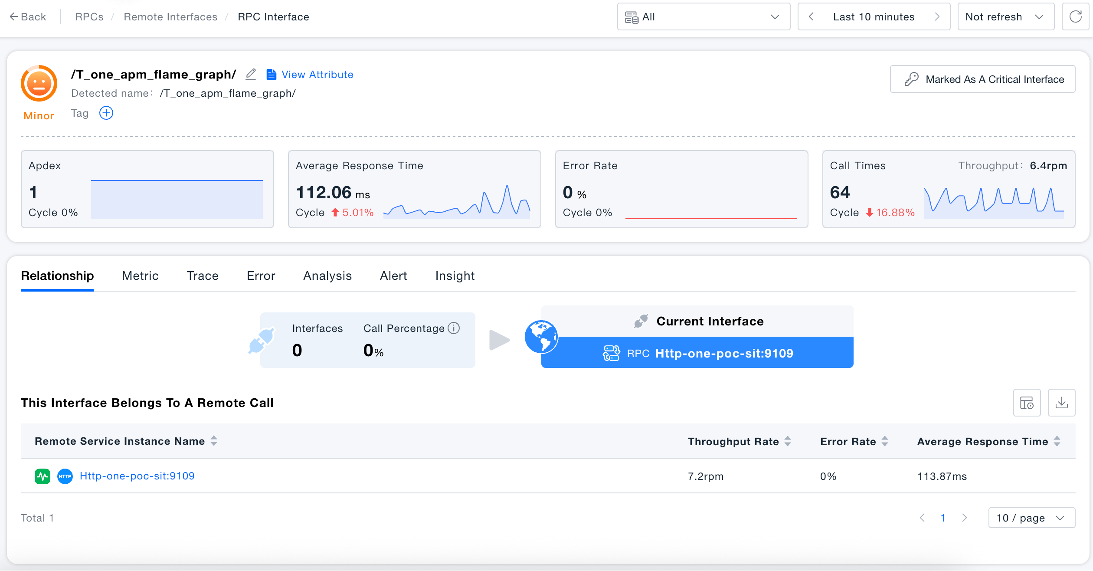The height and width of the screenshot is (571, 1093).
Task: Switch to the Trace tab
Action: (203, 276)
